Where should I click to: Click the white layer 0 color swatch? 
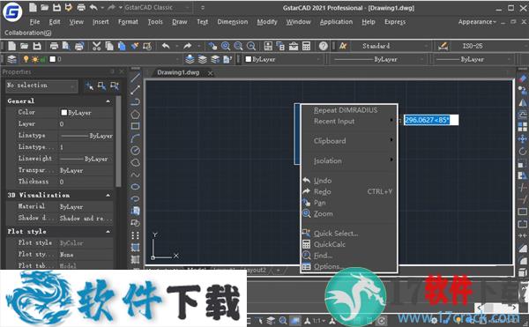[53, 59]
